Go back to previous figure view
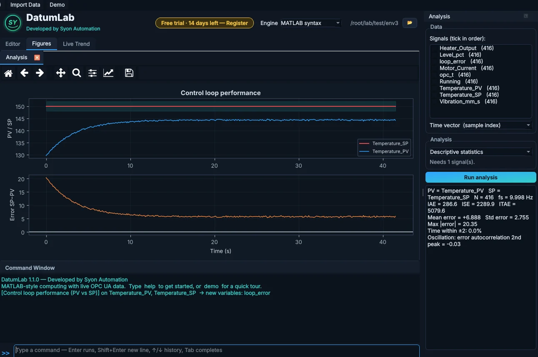The image size is (538, 357). tap(24, 73)
